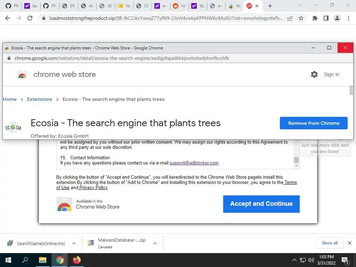Open the Extensions breadcrumb link
The image size is (356, 267).
point(40,99)
